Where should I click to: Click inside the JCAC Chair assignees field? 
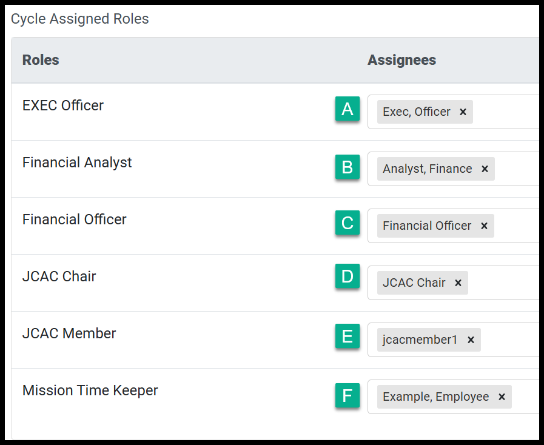(x=503, y=283)
